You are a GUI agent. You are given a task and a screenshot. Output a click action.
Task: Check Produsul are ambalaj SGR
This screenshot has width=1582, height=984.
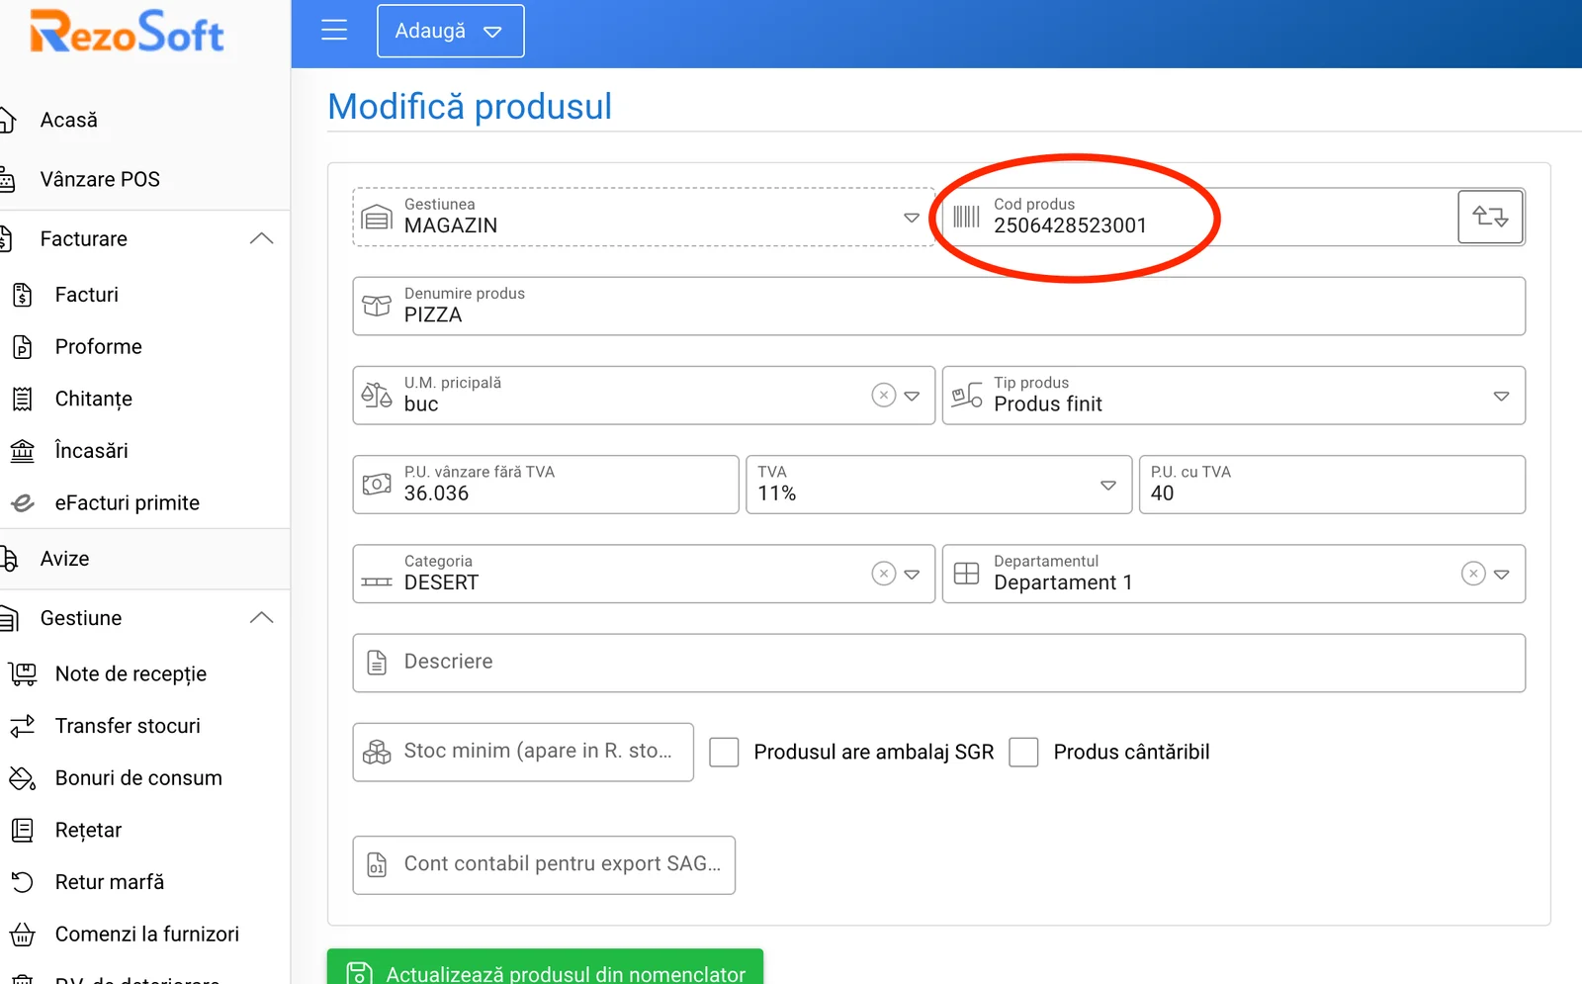click(724, 752)
